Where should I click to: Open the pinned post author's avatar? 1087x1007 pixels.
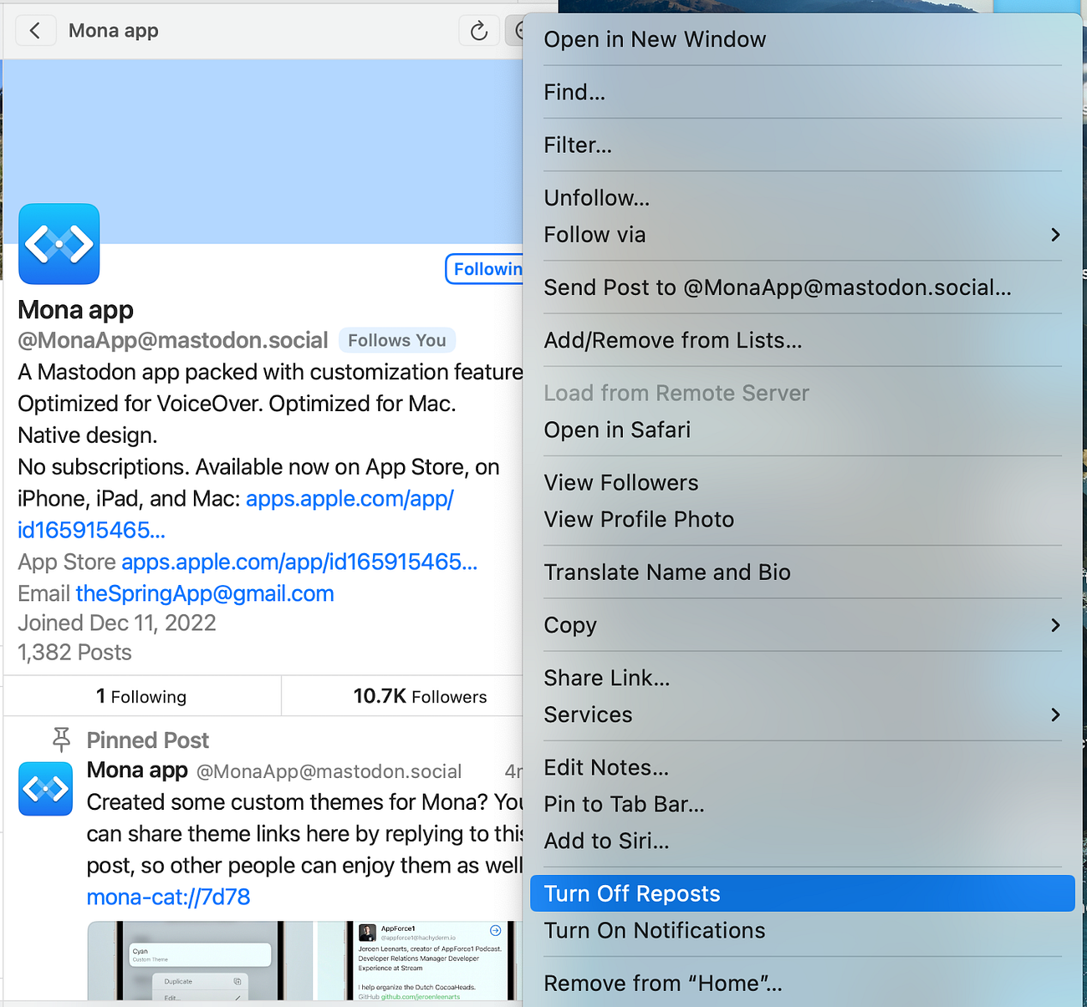46,789
